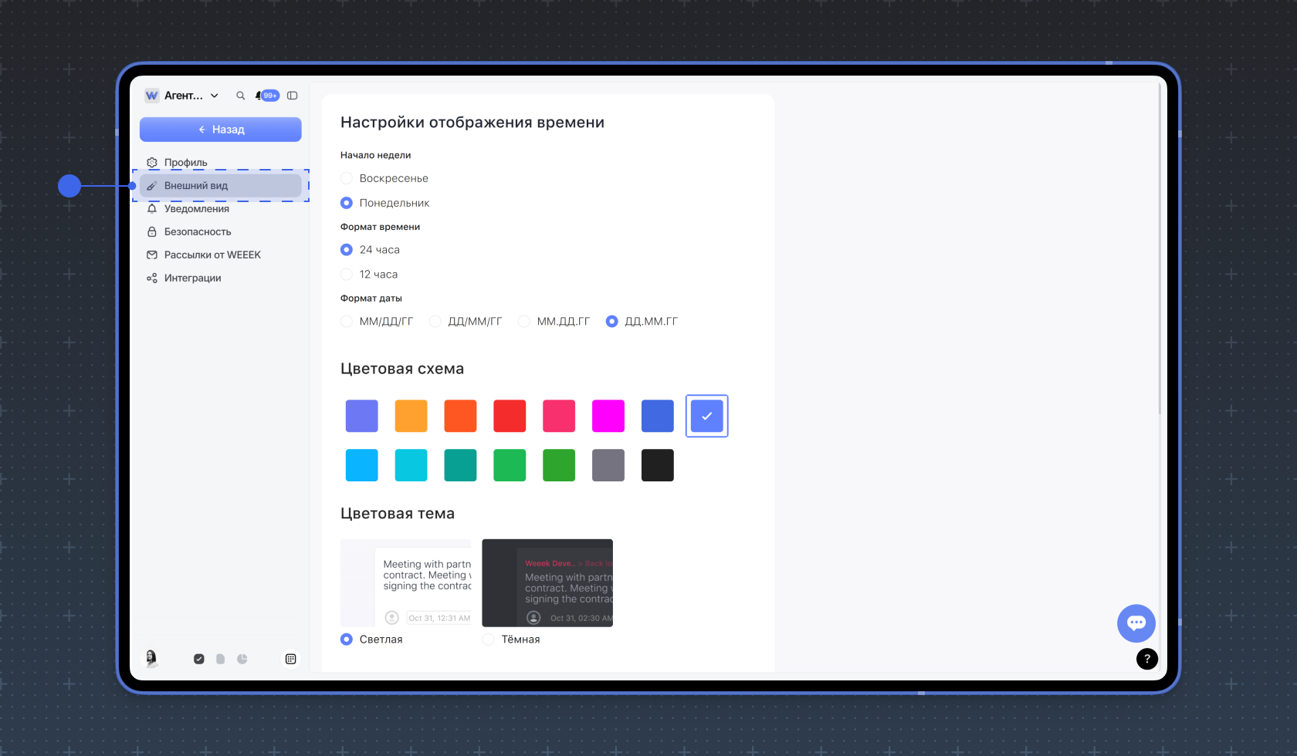Click the user avatar photo
1297x756 pixels.
[152, 658]
